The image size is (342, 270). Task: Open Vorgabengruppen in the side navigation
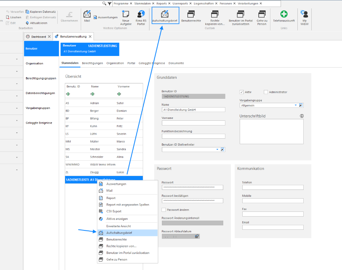pos(38,108)
